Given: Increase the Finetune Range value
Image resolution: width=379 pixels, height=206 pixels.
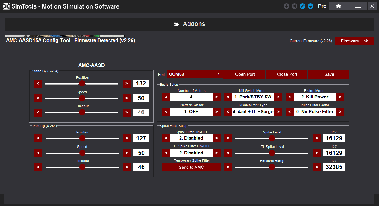Looking at the screenshot, I should coord(317,167).
